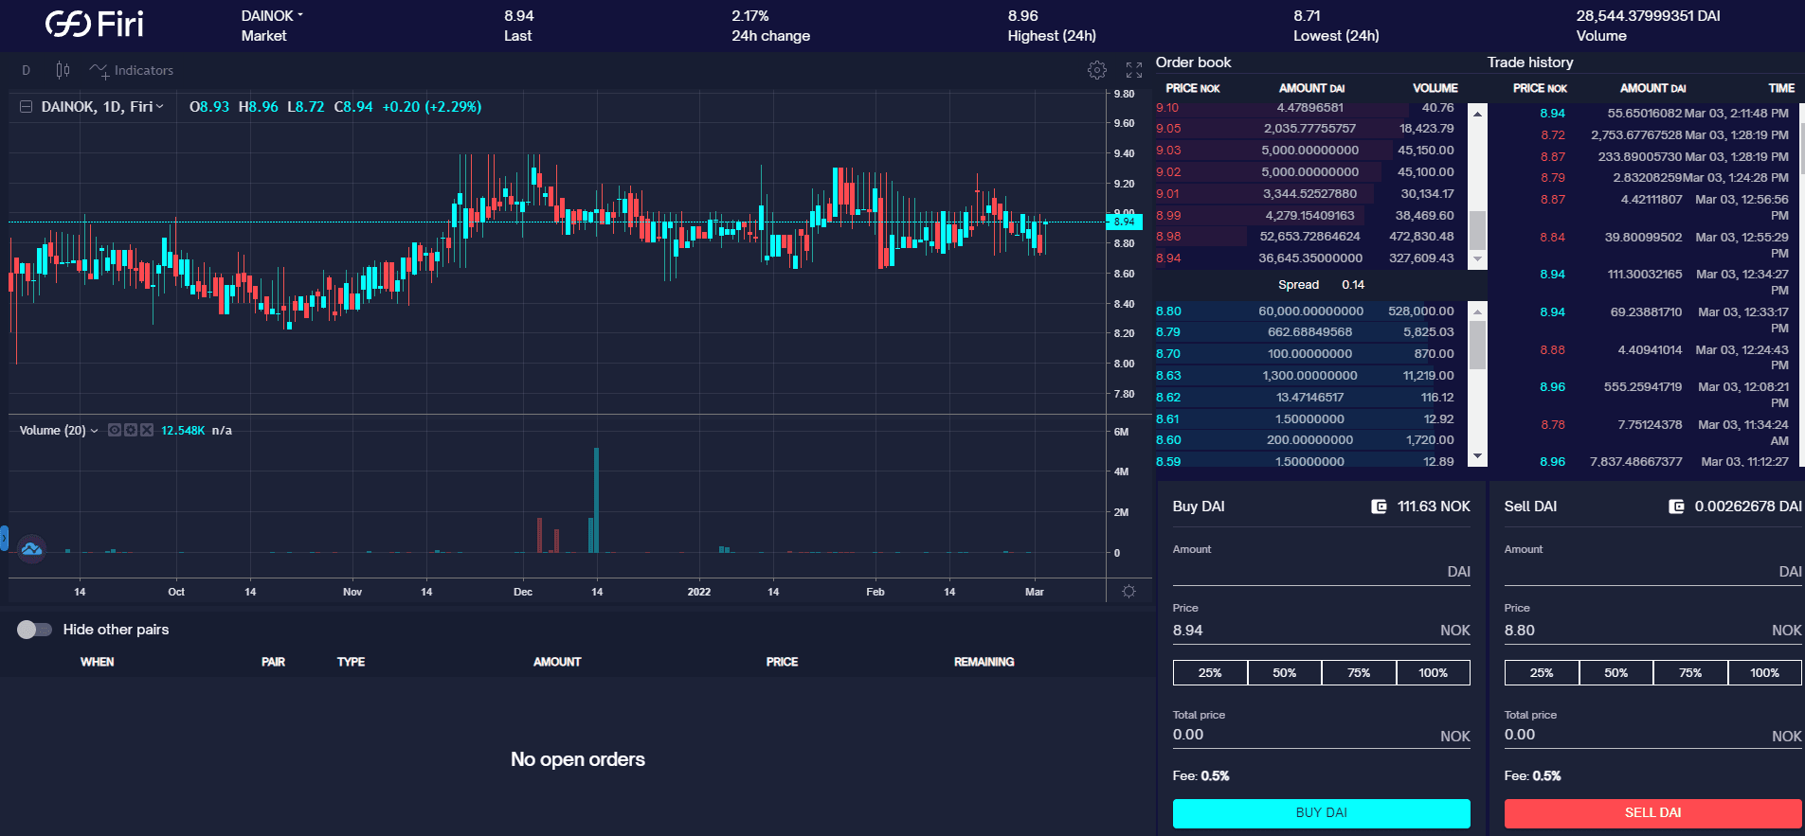
Task: Open the DAINOK market dropdown
Action: [x=272, y=16]
